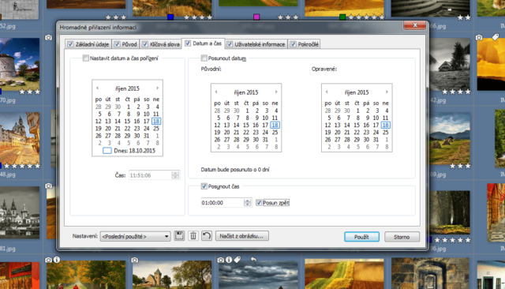The height and width of the screenshot is (289, 505).
Task: Select the windmill photo thumbnail behind dialog
Action: point(20,63)
